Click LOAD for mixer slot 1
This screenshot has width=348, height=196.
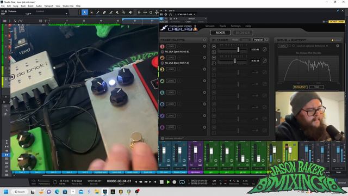[x=171, y=46]
